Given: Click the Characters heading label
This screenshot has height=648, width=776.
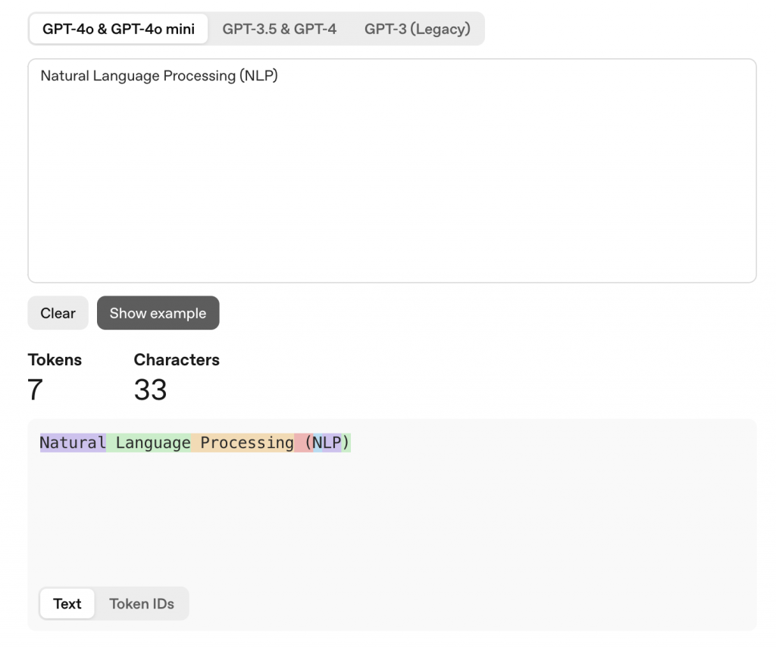Looking at the screenshot, I should click(177, 360).
